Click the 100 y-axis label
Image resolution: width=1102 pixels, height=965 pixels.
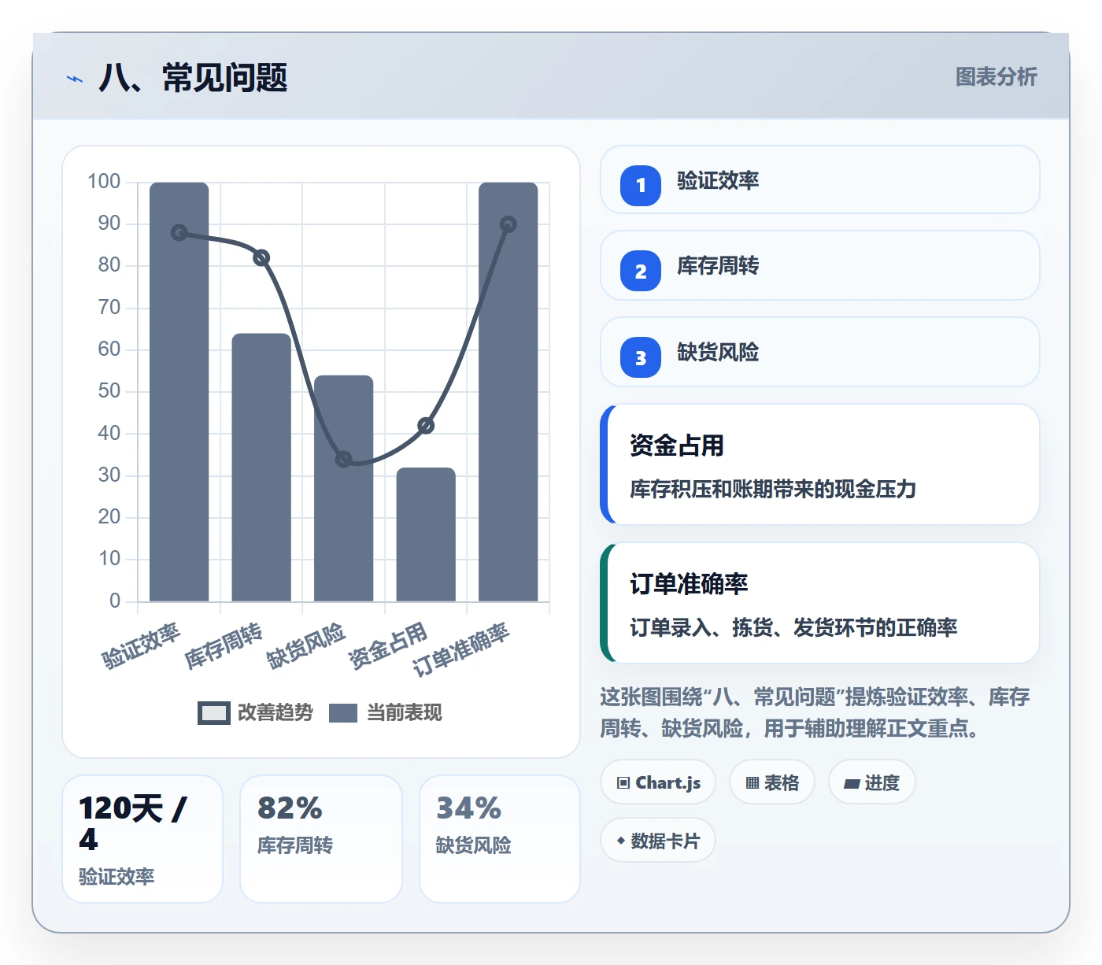[x=104, y=182]
